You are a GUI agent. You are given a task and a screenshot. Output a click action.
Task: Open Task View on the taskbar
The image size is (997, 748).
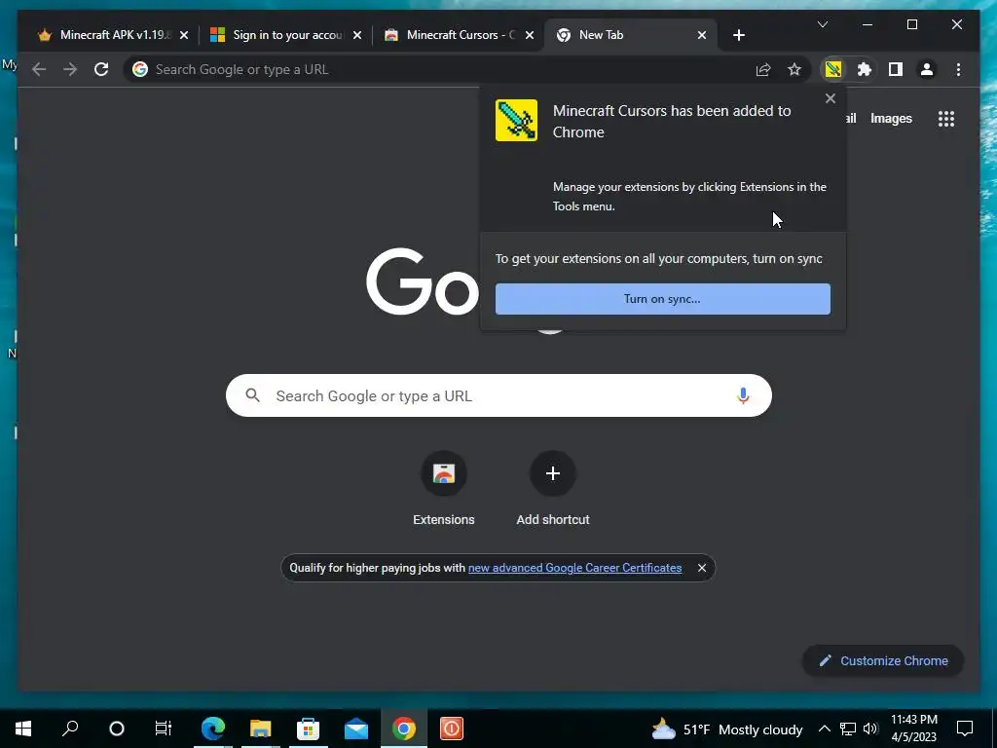(164, 729)
